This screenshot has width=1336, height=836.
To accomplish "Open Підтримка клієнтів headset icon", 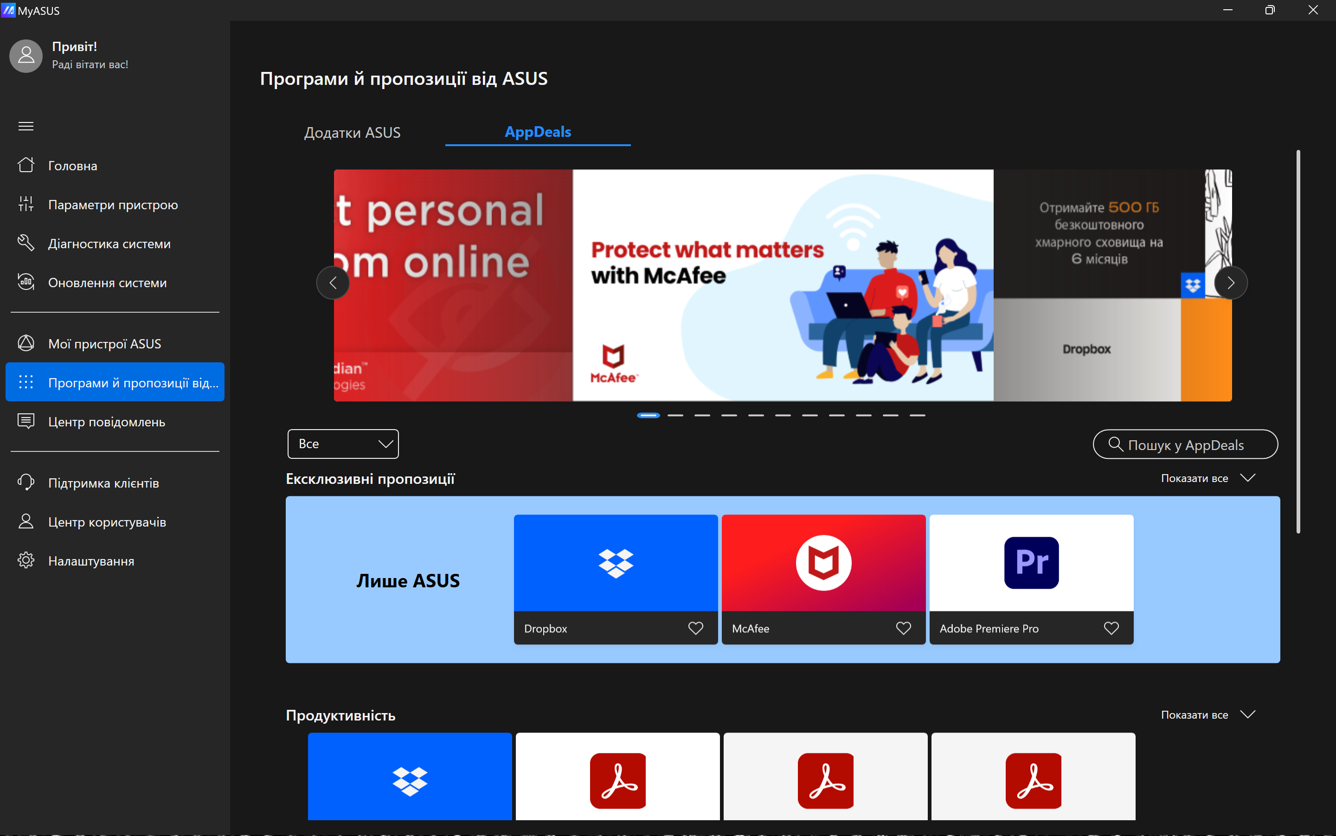I will click(x=26, y=482).
